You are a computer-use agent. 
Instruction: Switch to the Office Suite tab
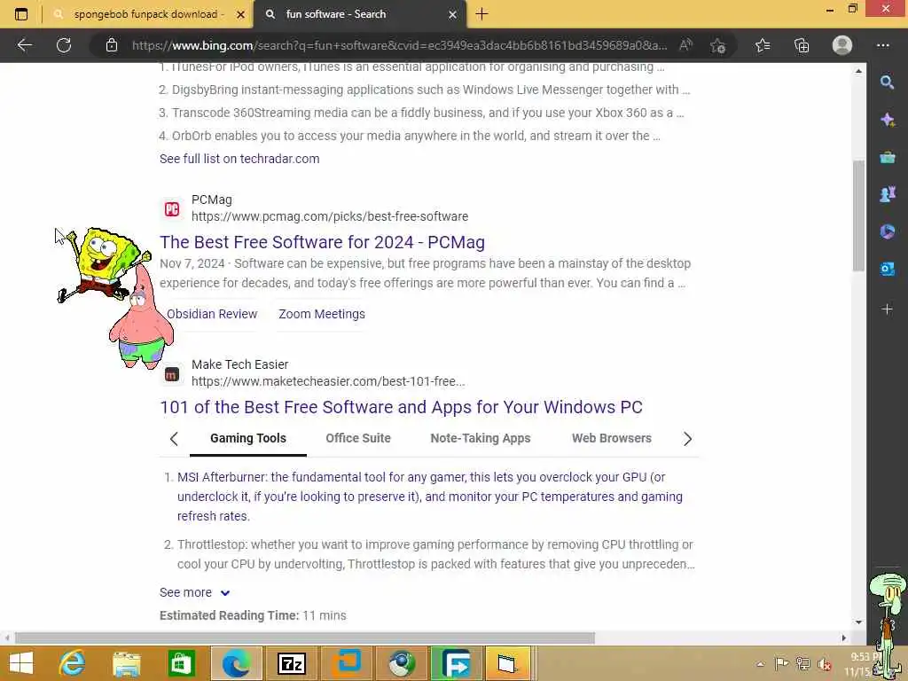(358, 438)
